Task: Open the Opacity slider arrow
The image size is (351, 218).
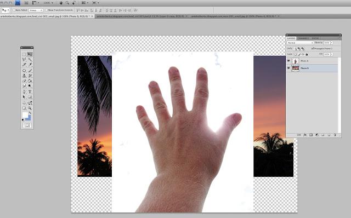Action: [332, 43]
